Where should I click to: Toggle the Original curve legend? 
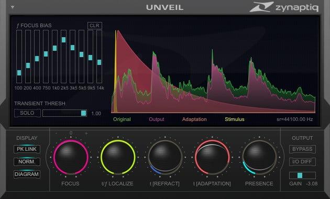122,119
